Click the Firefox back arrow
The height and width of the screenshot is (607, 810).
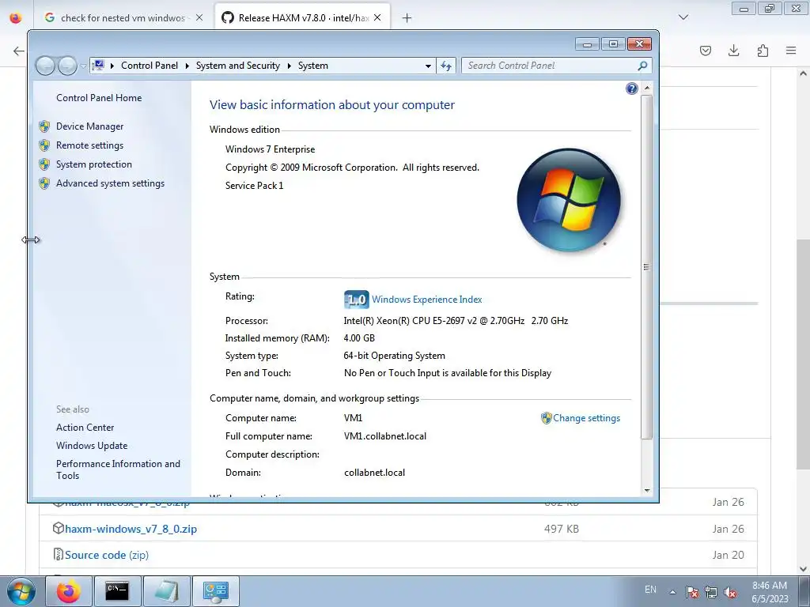coord(19,51)
